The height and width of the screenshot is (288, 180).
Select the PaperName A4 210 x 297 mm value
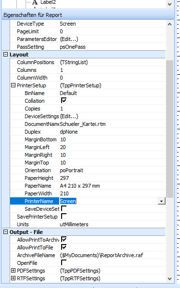tap(80, 186)
